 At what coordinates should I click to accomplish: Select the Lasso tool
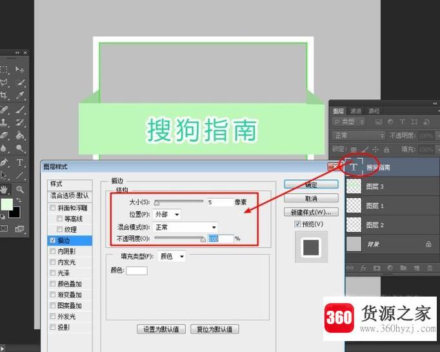point(4,83)
